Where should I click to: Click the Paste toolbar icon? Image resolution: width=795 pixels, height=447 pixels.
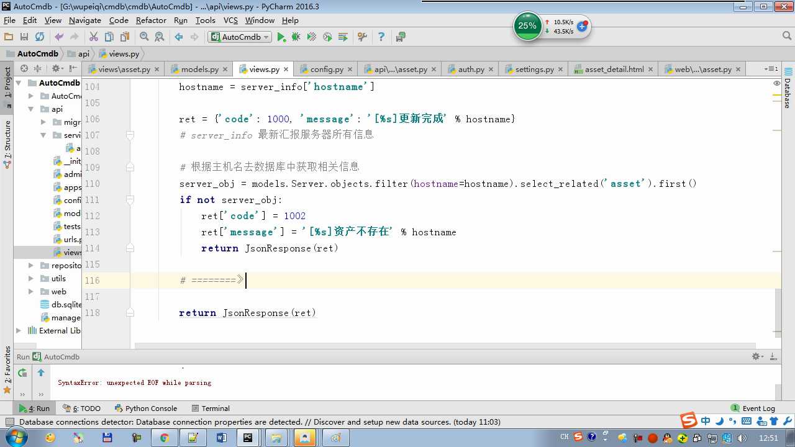click(125, 37)
